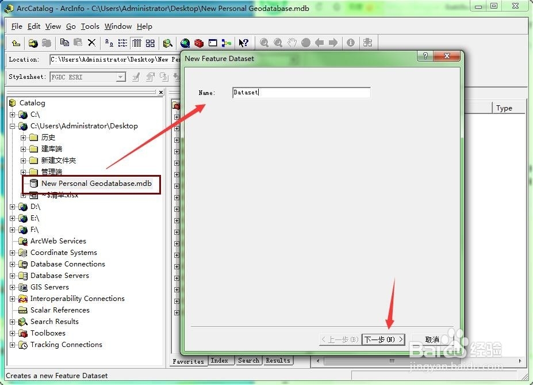Open the Command Line window icon

213,43
